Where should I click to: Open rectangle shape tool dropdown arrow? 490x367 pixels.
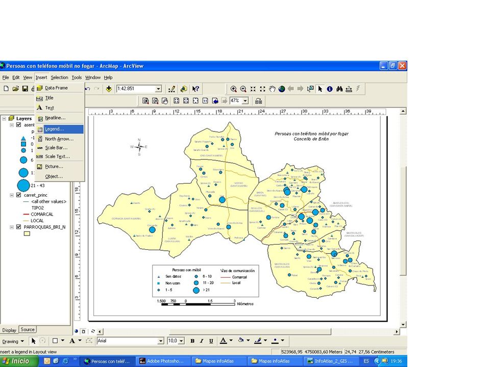(x=63, y=340)
